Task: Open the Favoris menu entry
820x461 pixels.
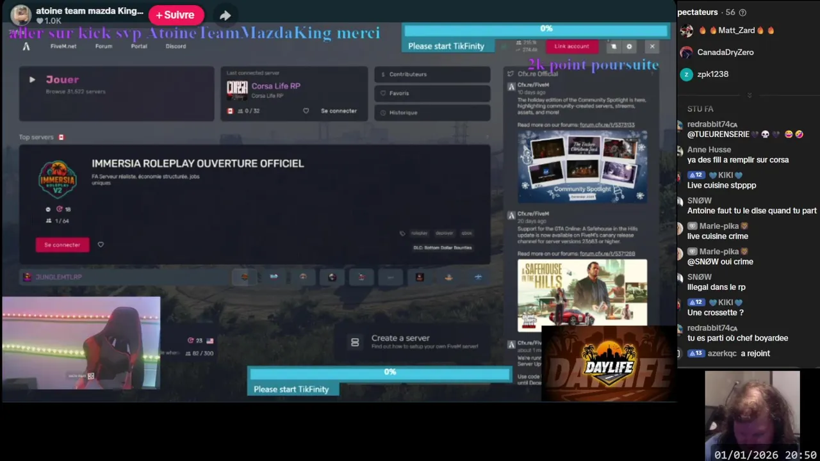Action: [x=432, y=93]
